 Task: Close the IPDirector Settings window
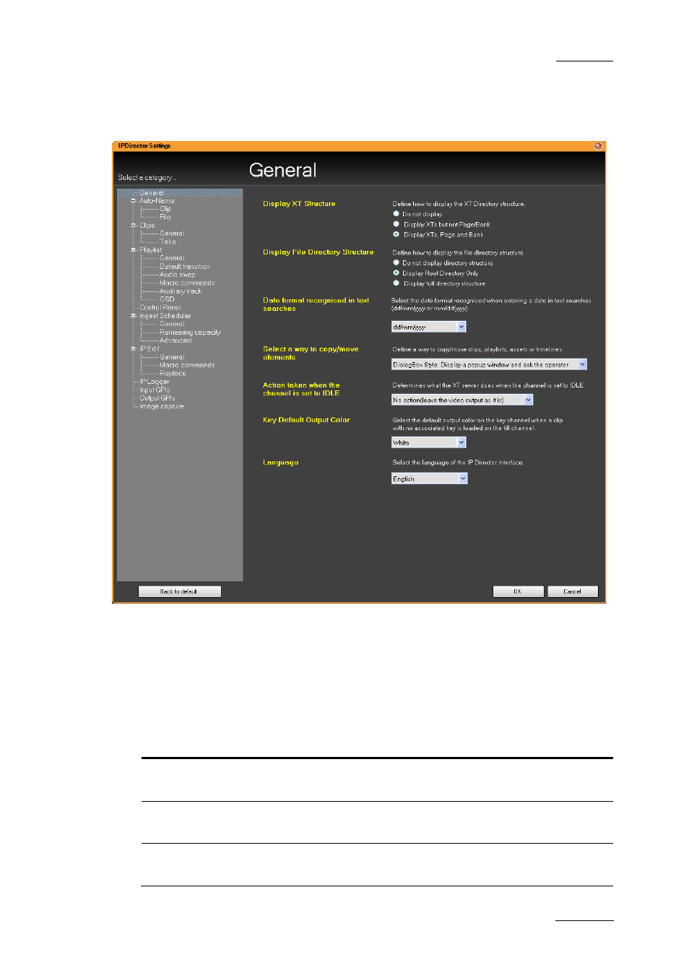pyautogui.click(x=597, y=146)
